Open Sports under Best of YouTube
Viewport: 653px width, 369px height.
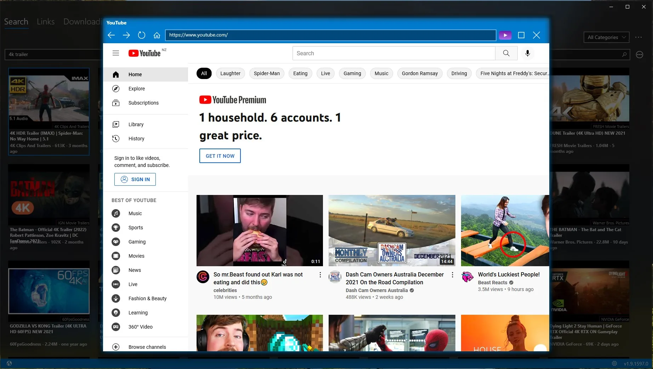point(146,228)
